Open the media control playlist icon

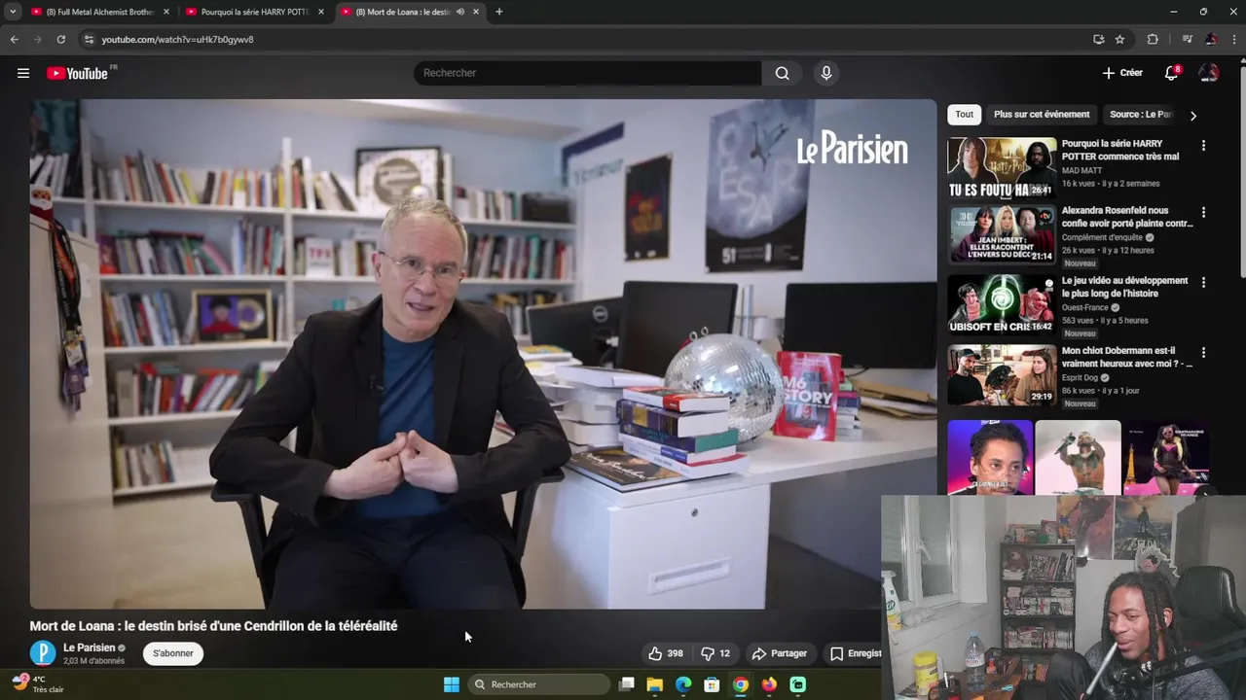tap(1187, 39)
